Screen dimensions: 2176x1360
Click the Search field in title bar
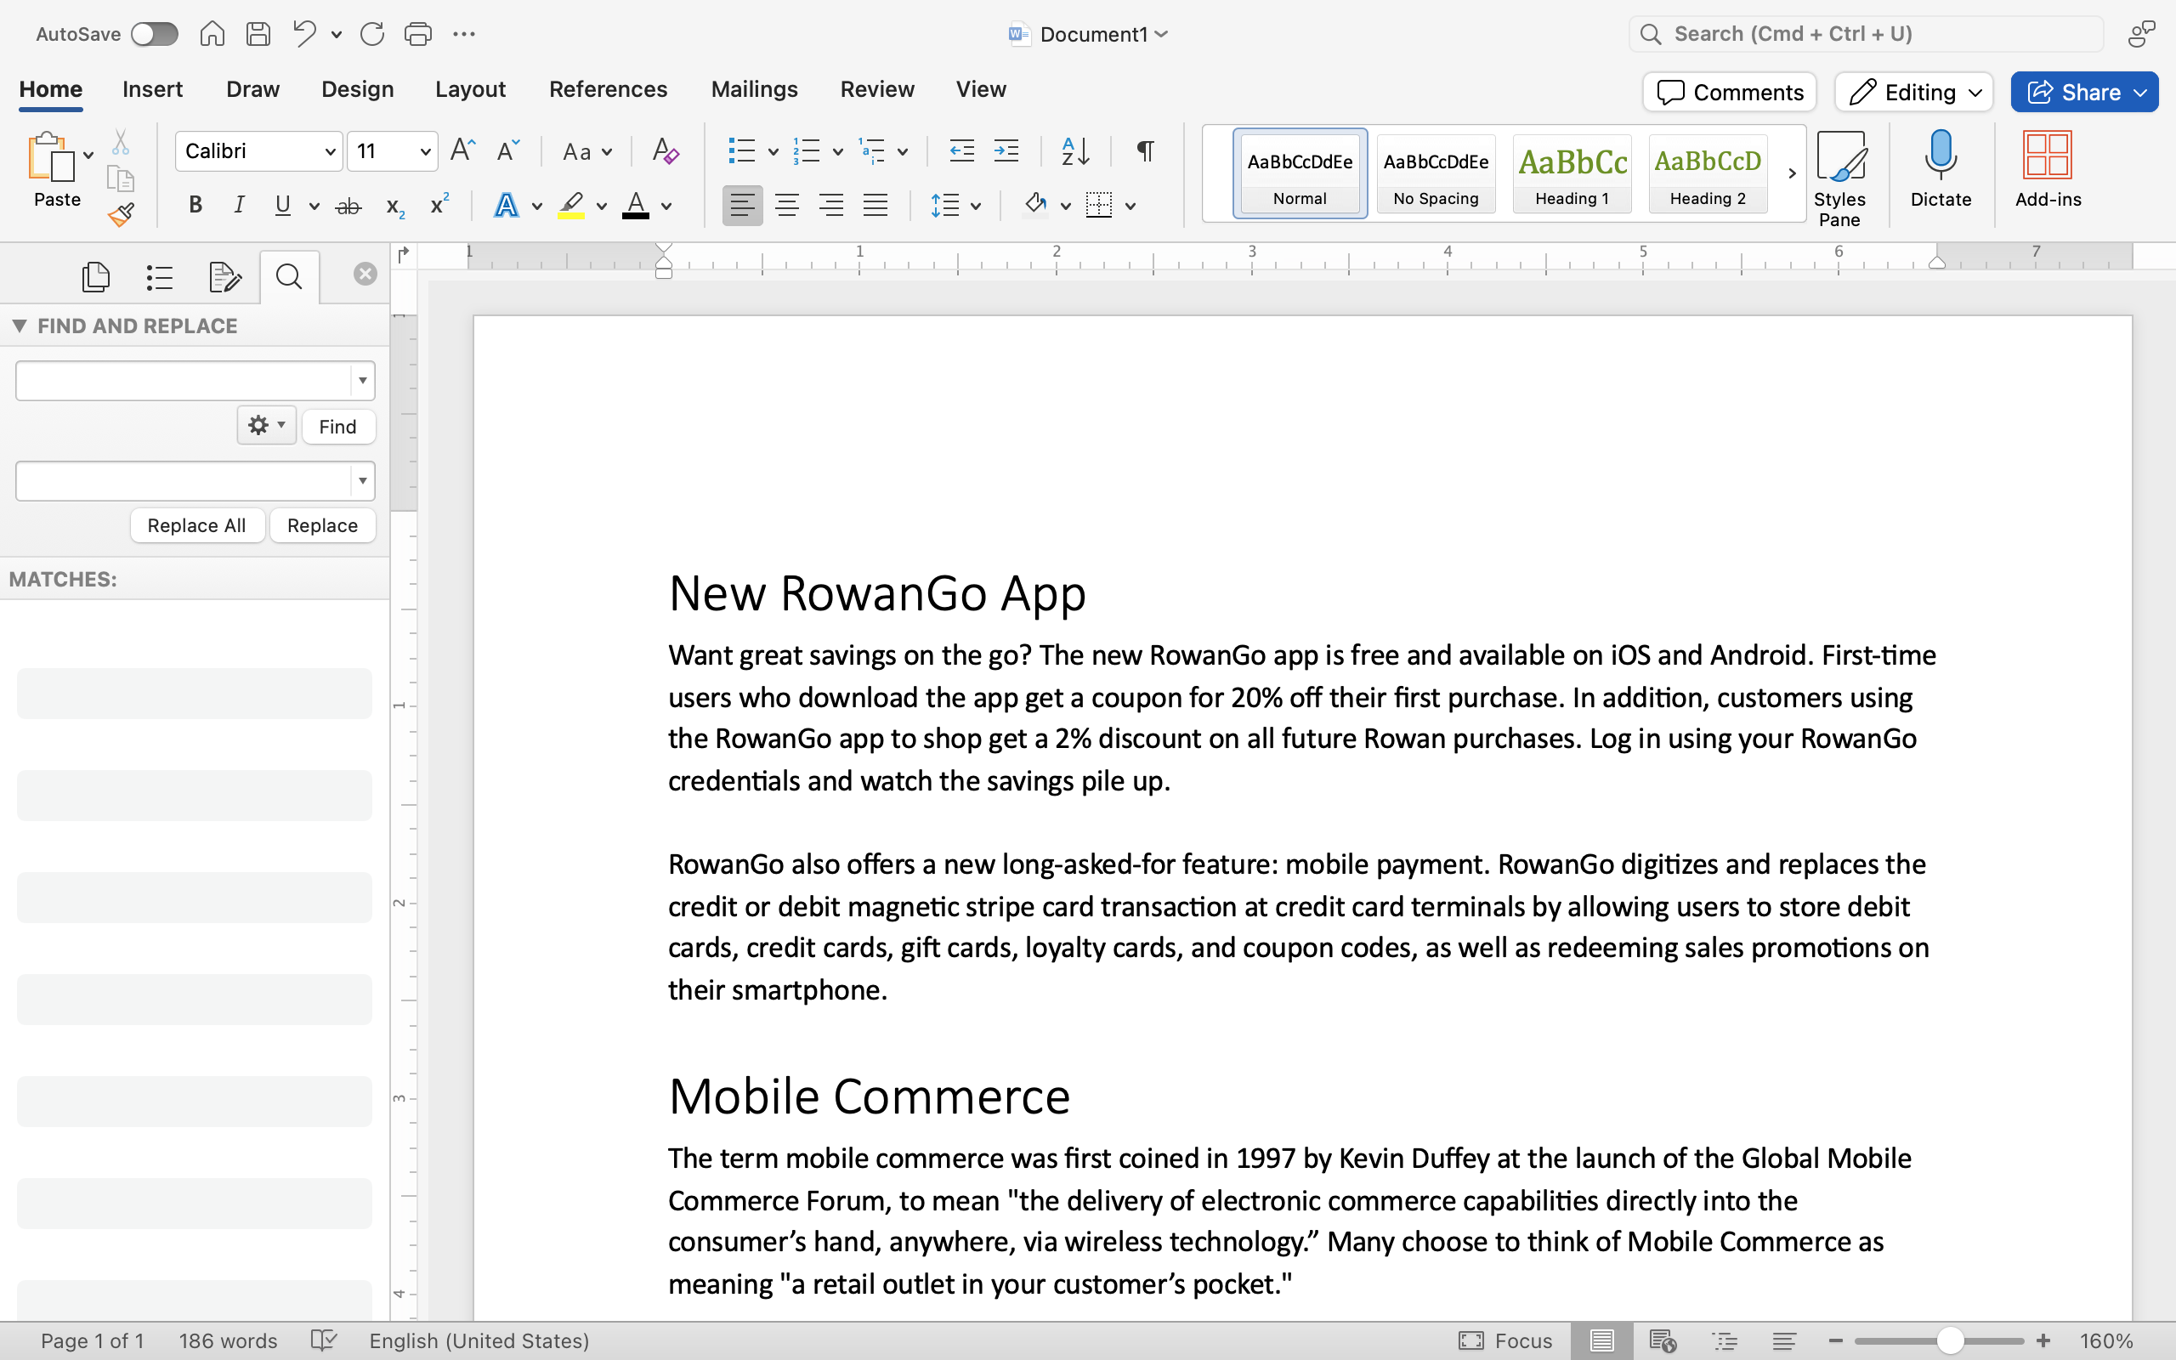point(1867,34)
